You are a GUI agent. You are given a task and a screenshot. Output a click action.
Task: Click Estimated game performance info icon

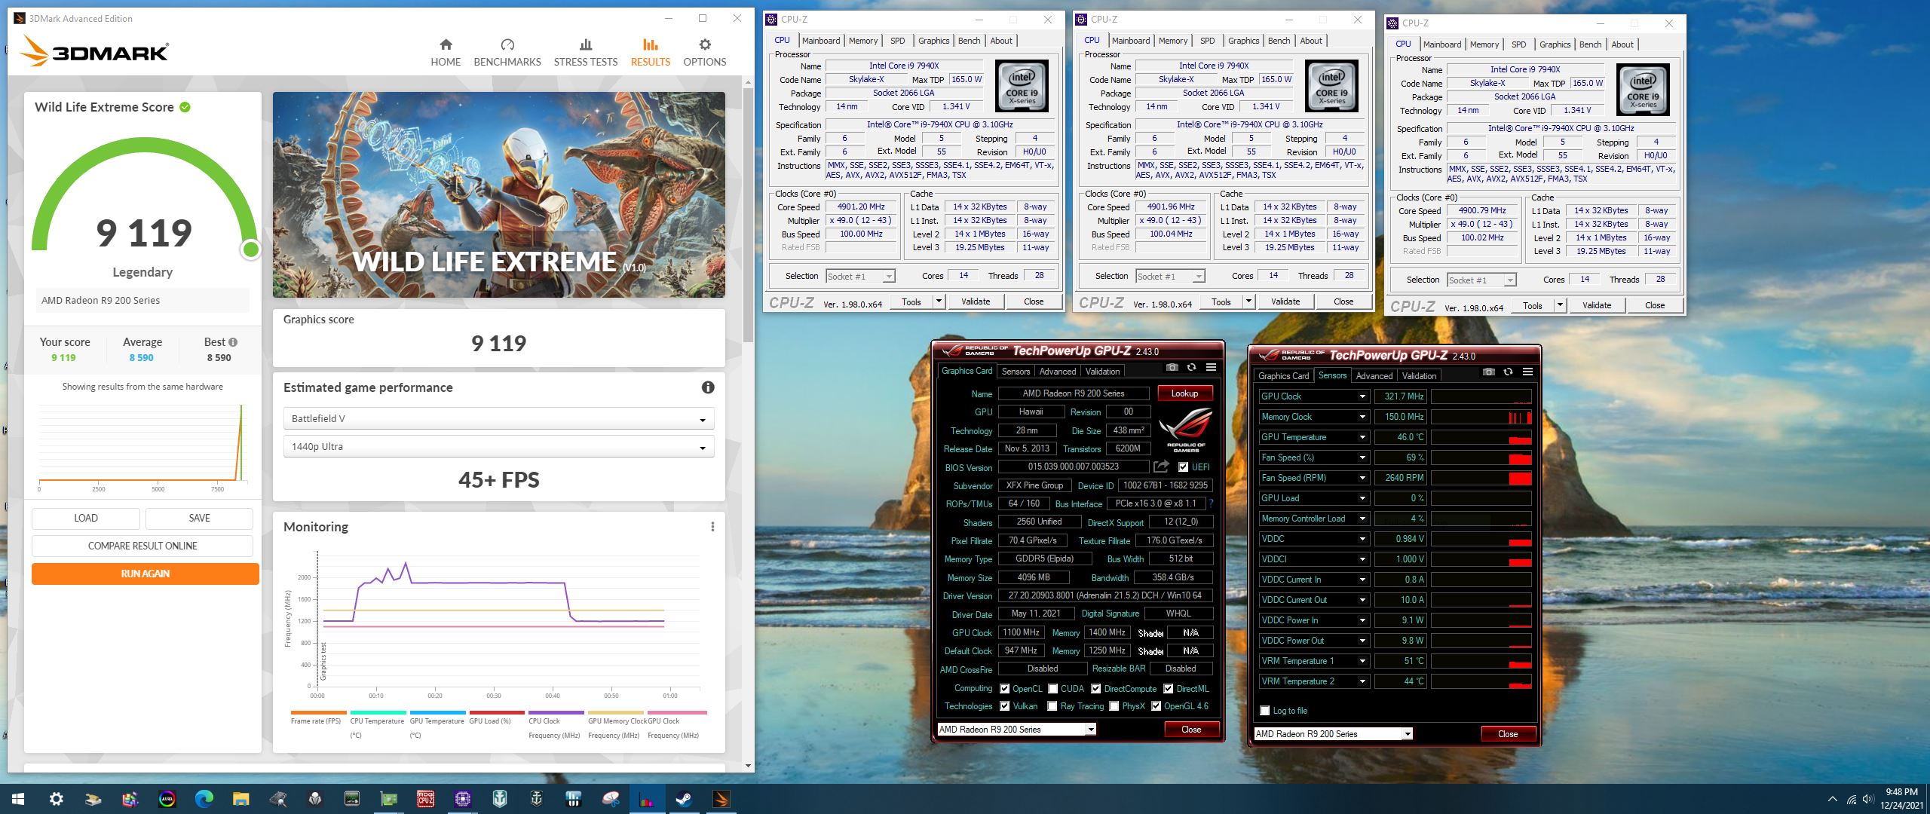[x=708, y=387]
